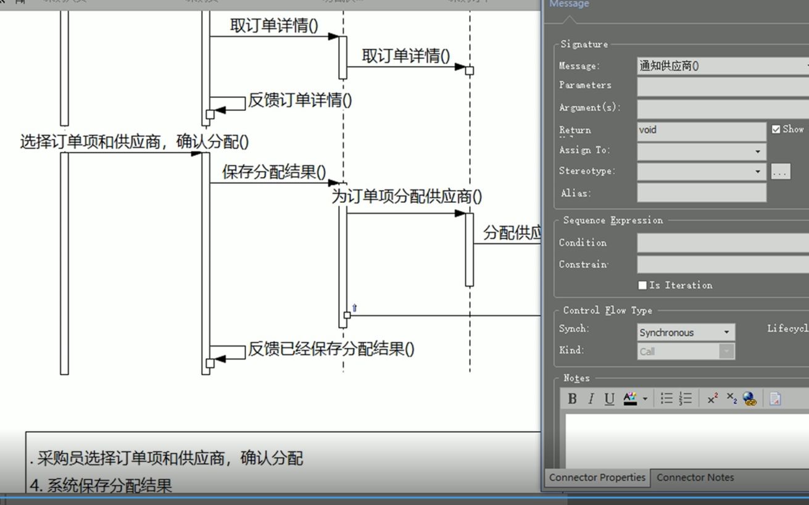Click the Alias input field
This screenshot has width=809, height=505.
[x=702, y=192]
